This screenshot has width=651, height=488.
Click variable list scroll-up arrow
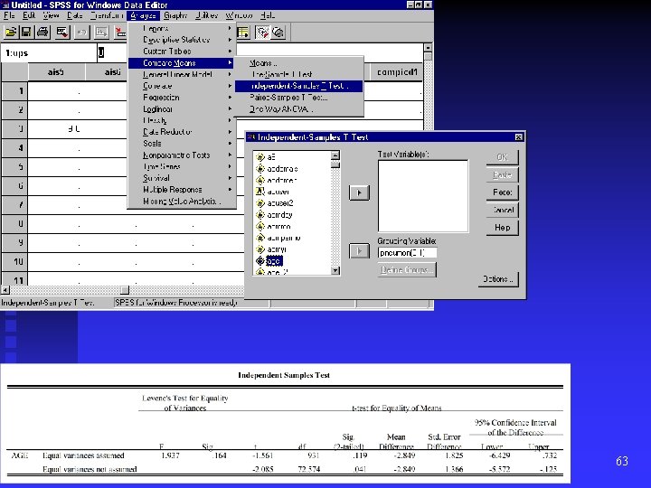(x=335, y=155)
